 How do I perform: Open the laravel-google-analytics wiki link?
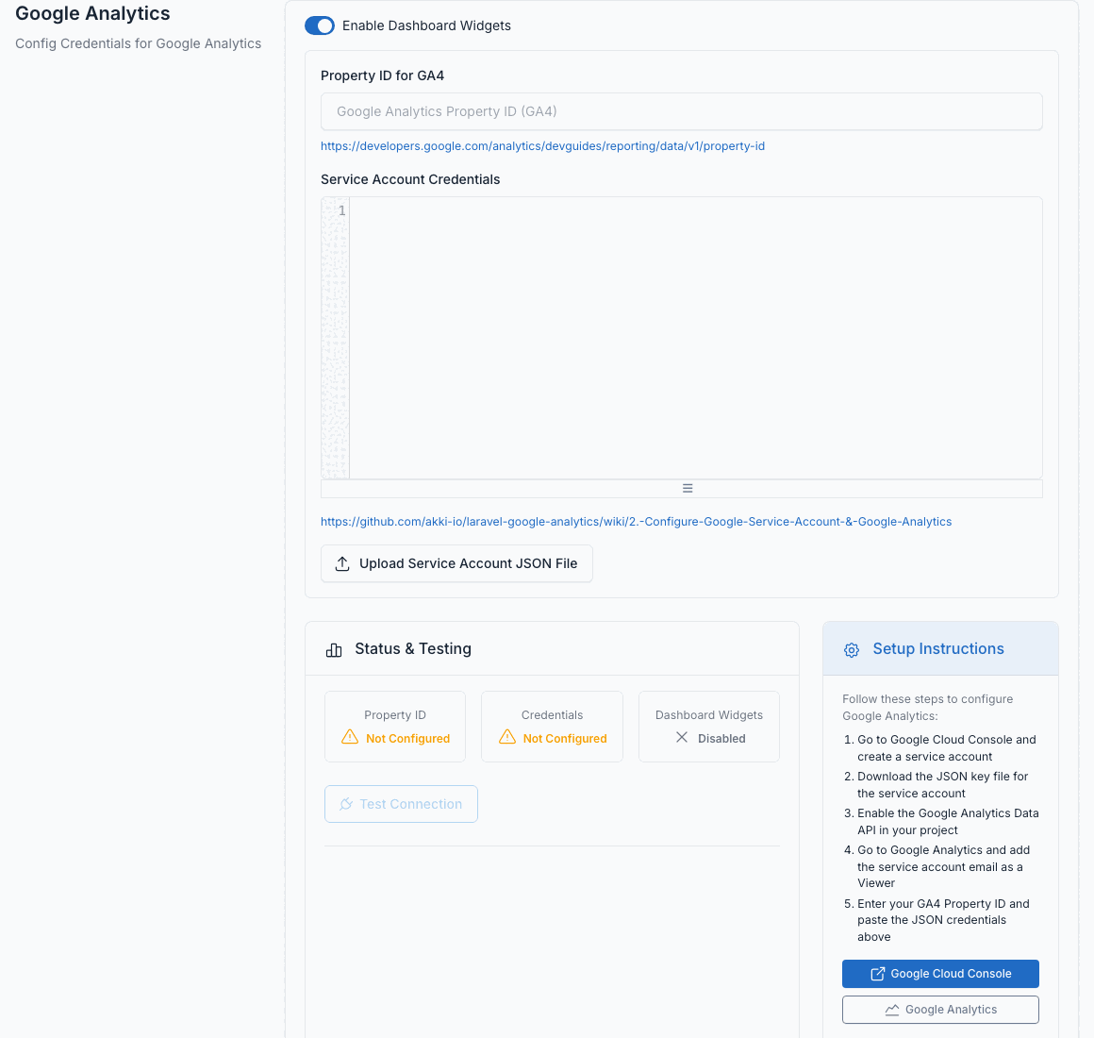click(636, 522)
